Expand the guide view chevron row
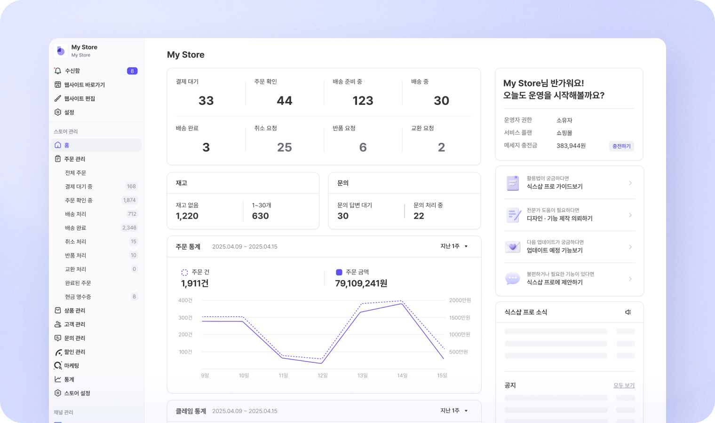 [x=630, y=183]
